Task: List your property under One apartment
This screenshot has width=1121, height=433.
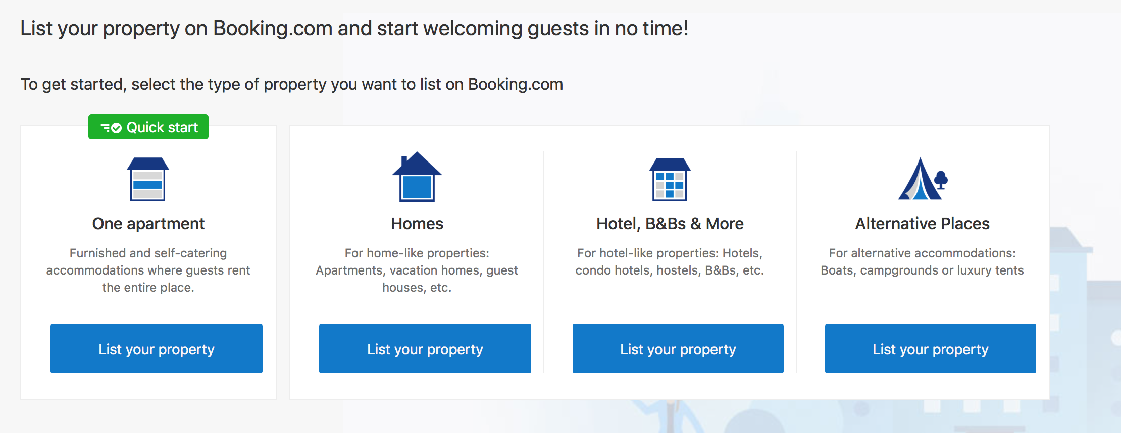Action: point(157,349)
